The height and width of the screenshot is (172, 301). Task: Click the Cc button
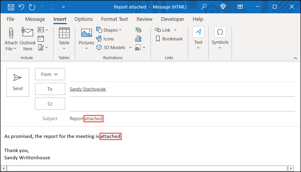coord(50,104)
